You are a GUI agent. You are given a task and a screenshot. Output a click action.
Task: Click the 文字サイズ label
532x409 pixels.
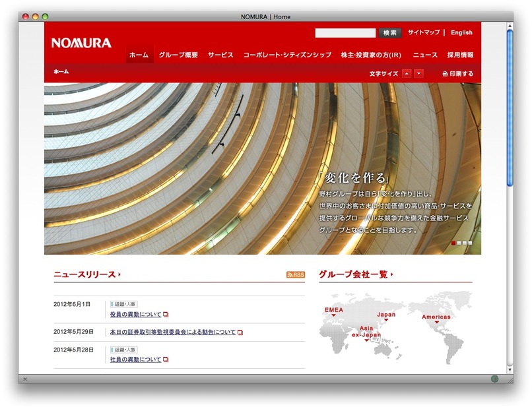pos(383,74)
